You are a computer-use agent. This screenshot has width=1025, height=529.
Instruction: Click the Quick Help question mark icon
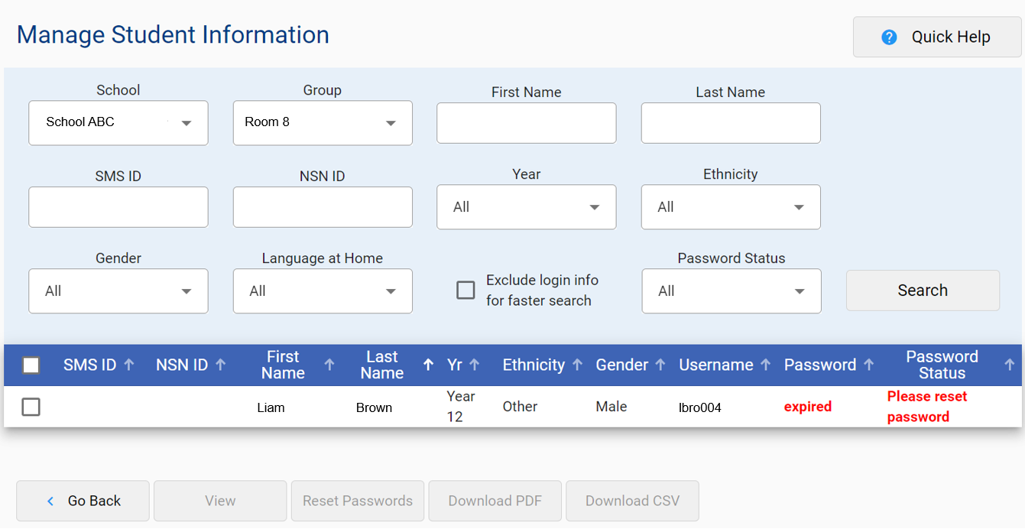click(x=888, y=37)
